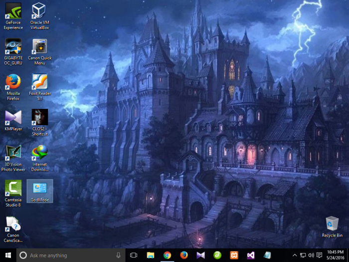Viewport: 349px width, 262px height.
Task: Open the Action Center notifications icon
Action: (319, 256)
